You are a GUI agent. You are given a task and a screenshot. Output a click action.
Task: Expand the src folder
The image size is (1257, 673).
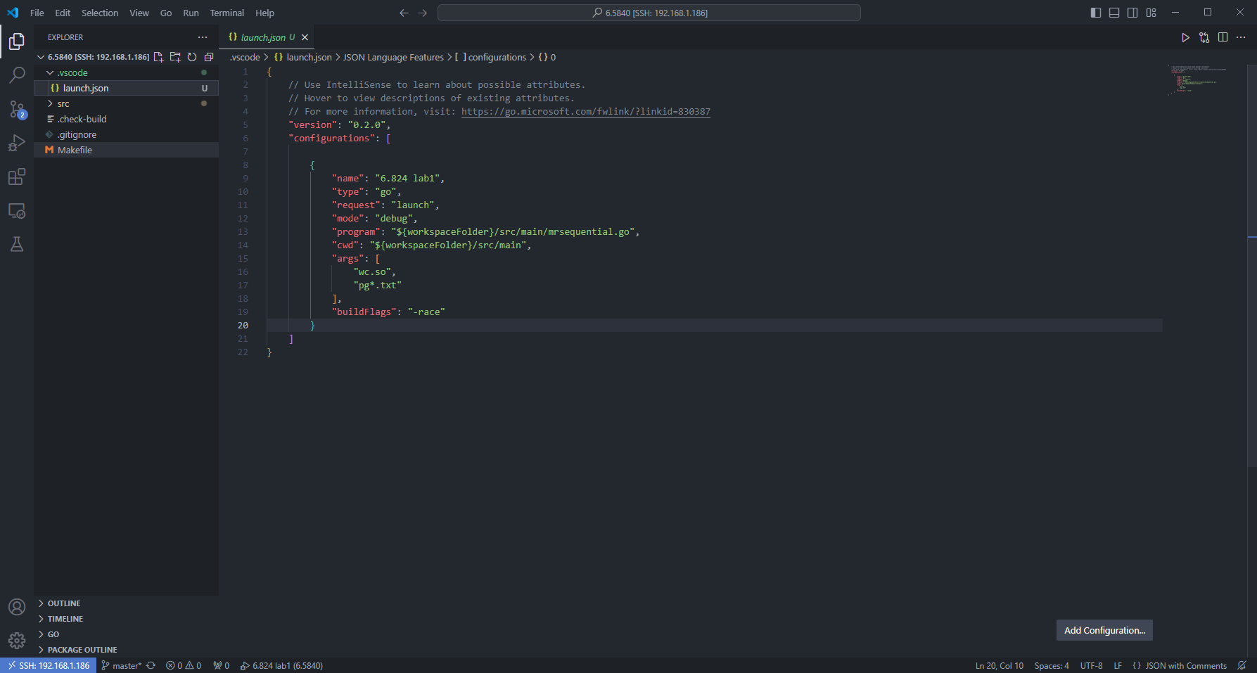[63, 103]
